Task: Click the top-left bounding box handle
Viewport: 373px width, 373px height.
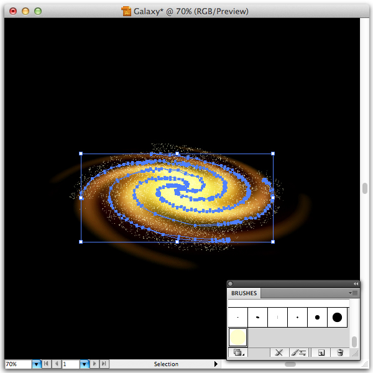Action: pos(81,154)
